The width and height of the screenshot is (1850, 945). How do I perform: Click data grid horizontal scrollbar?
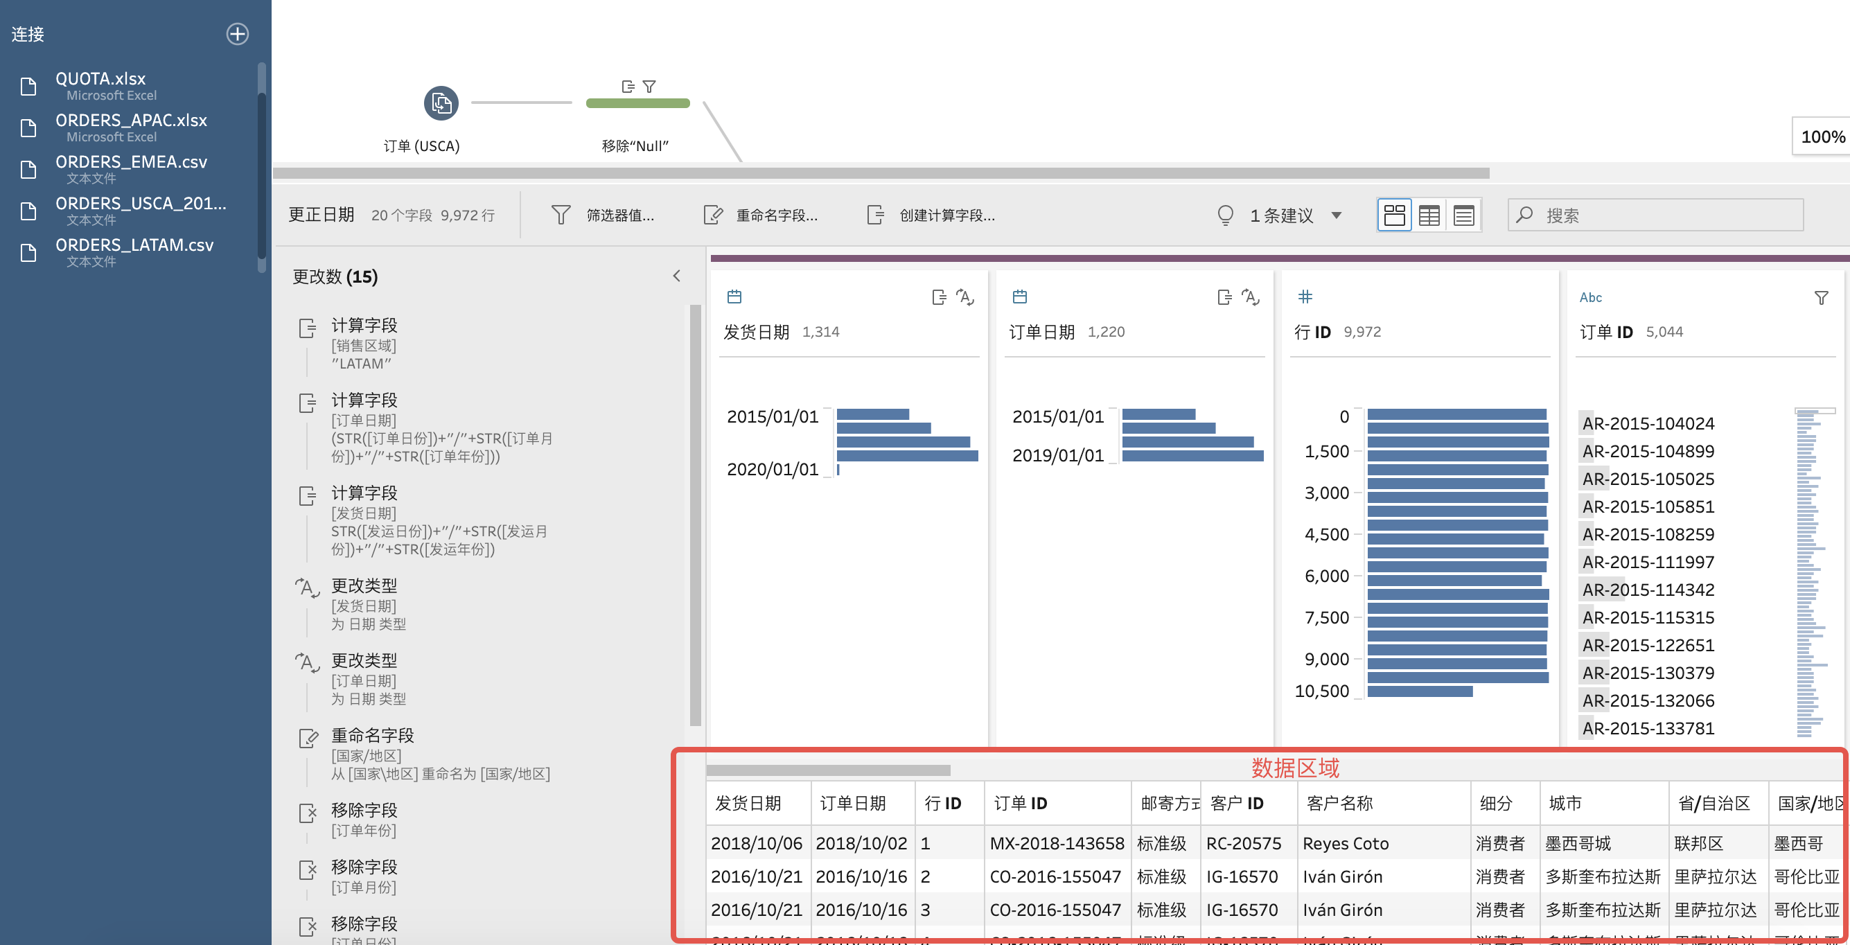[828, 770]
